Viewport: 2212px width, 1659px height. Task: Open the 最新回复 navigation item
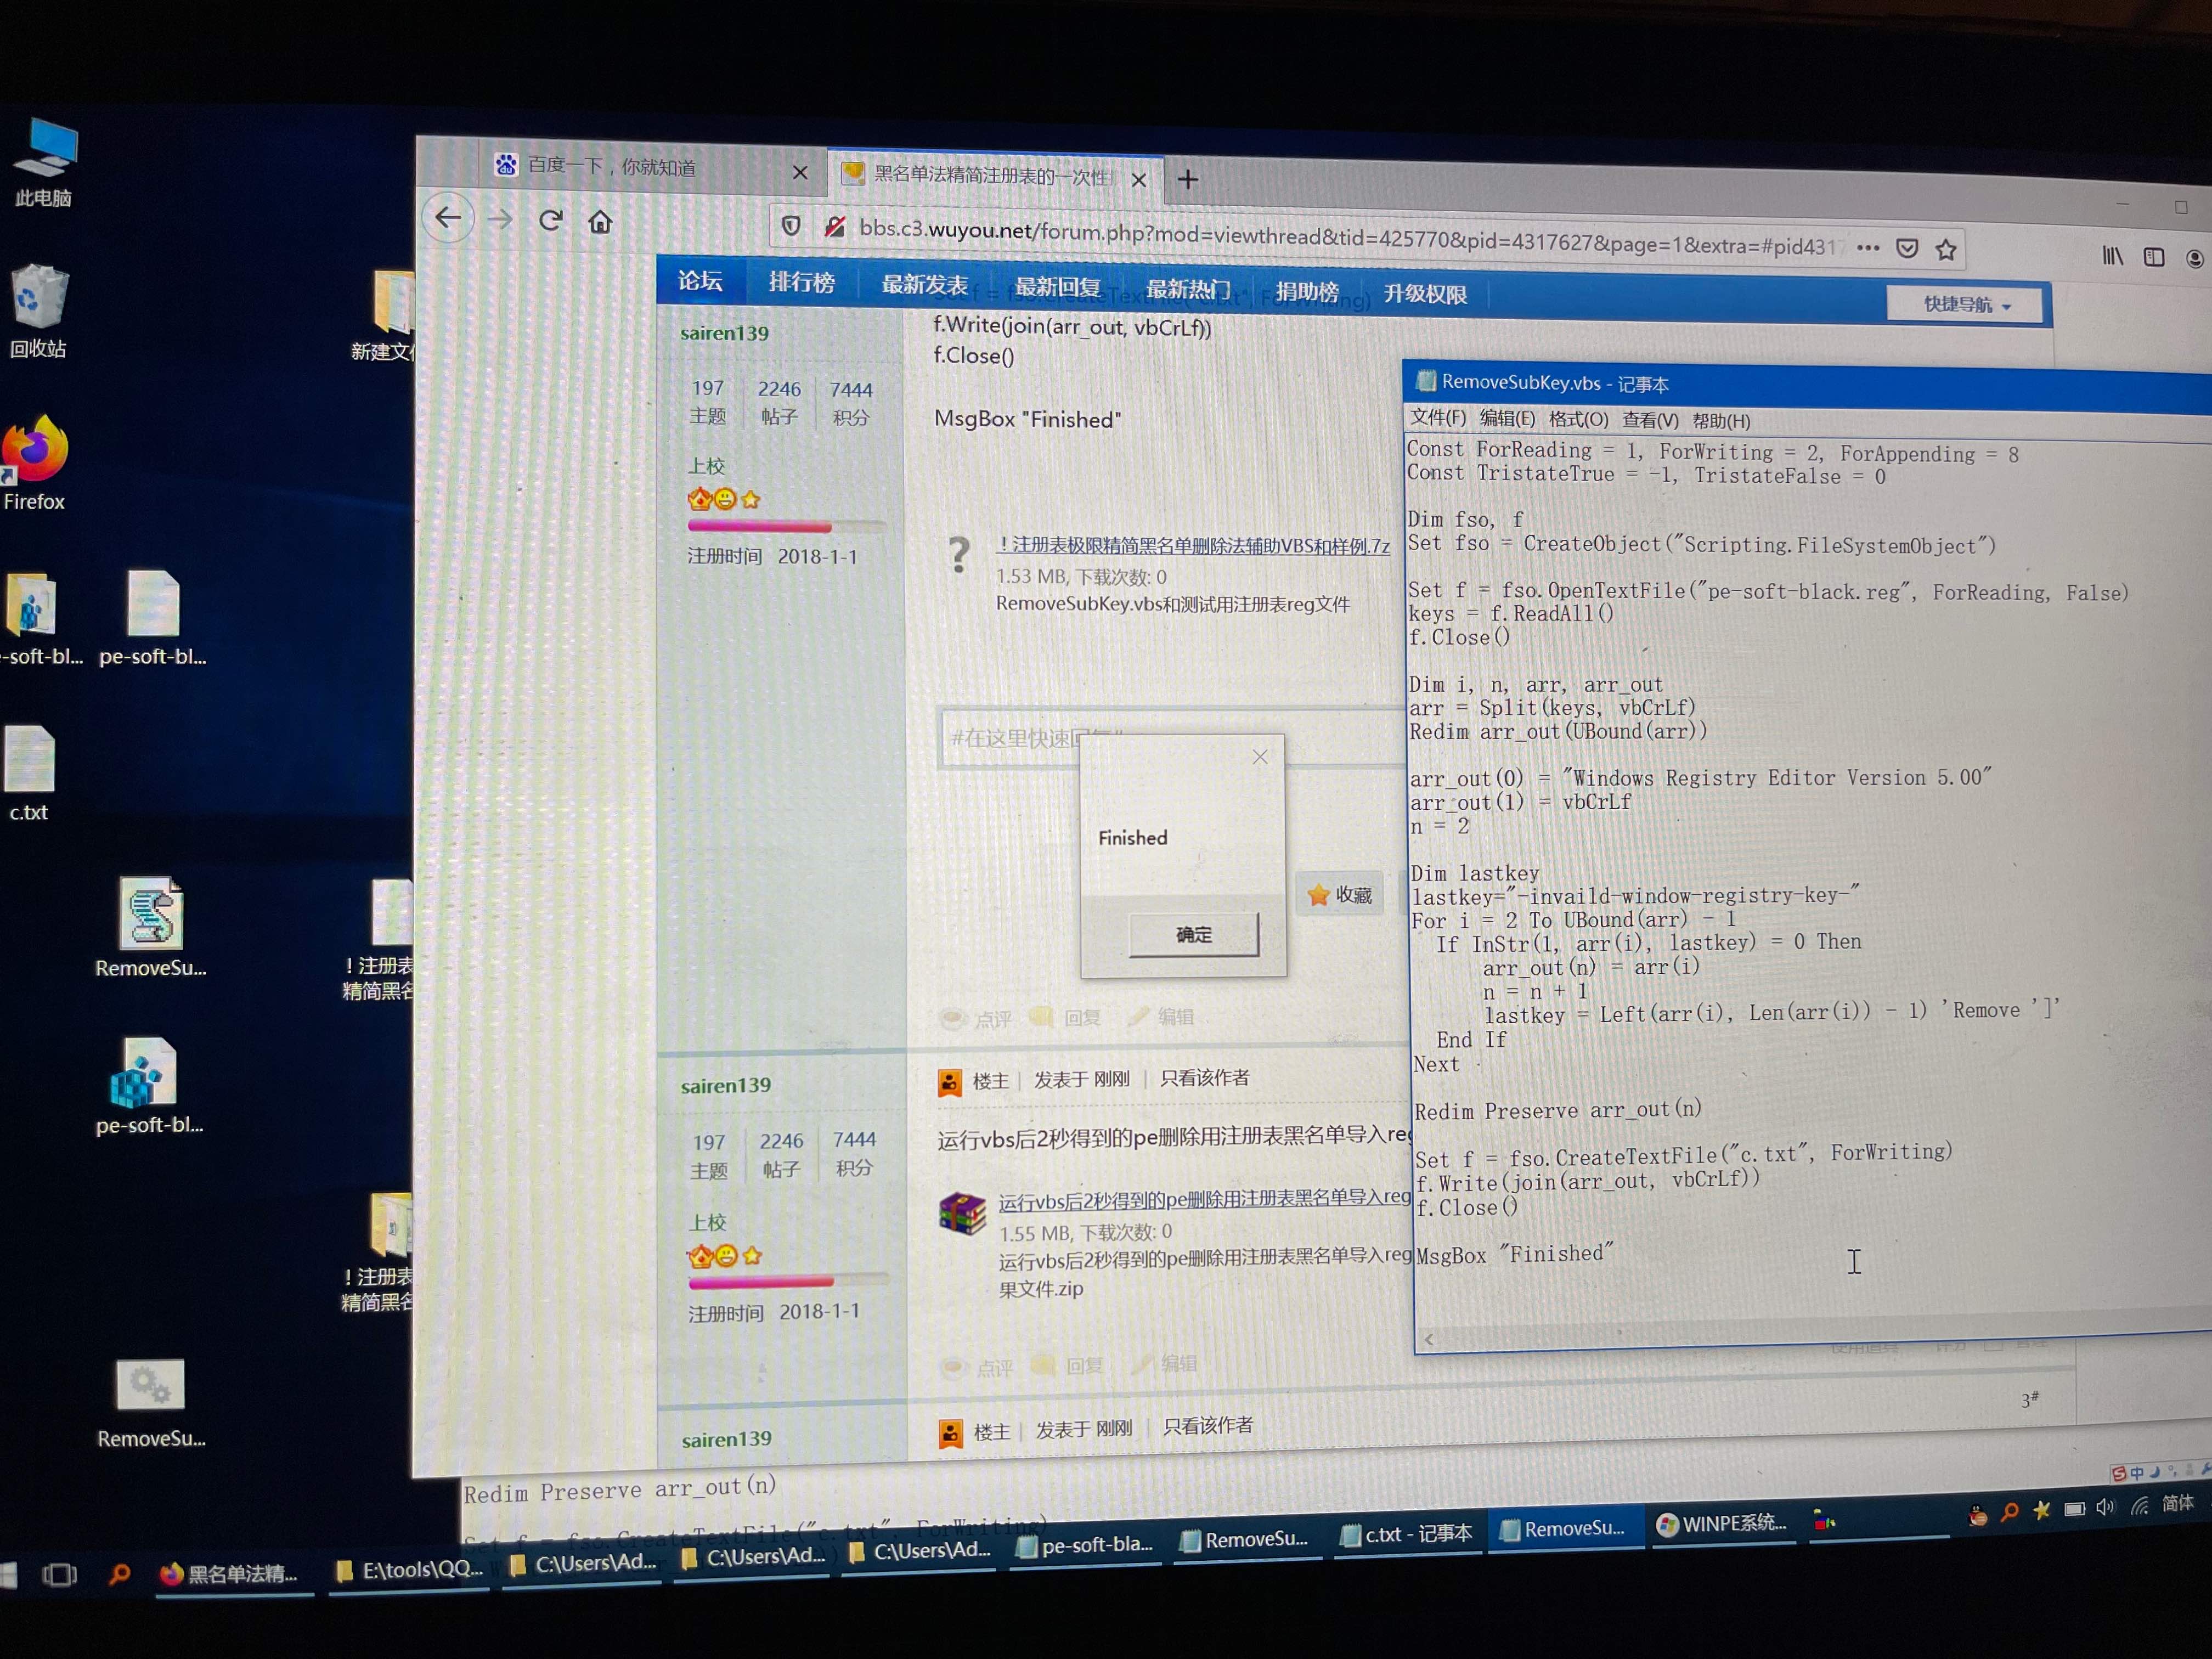click(x=1057, y=287)
